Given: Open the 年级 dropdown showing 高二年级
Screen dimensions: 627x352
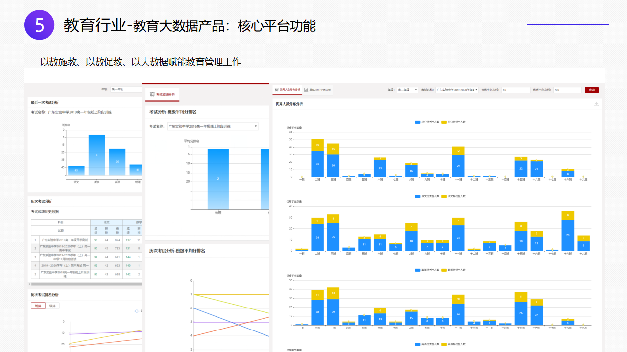Looking at the screenshot, I should click(x=408, y=90).
